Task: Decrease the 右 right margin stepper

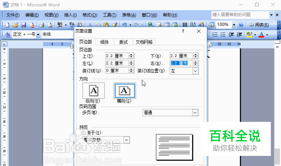Action: [195, 64]
